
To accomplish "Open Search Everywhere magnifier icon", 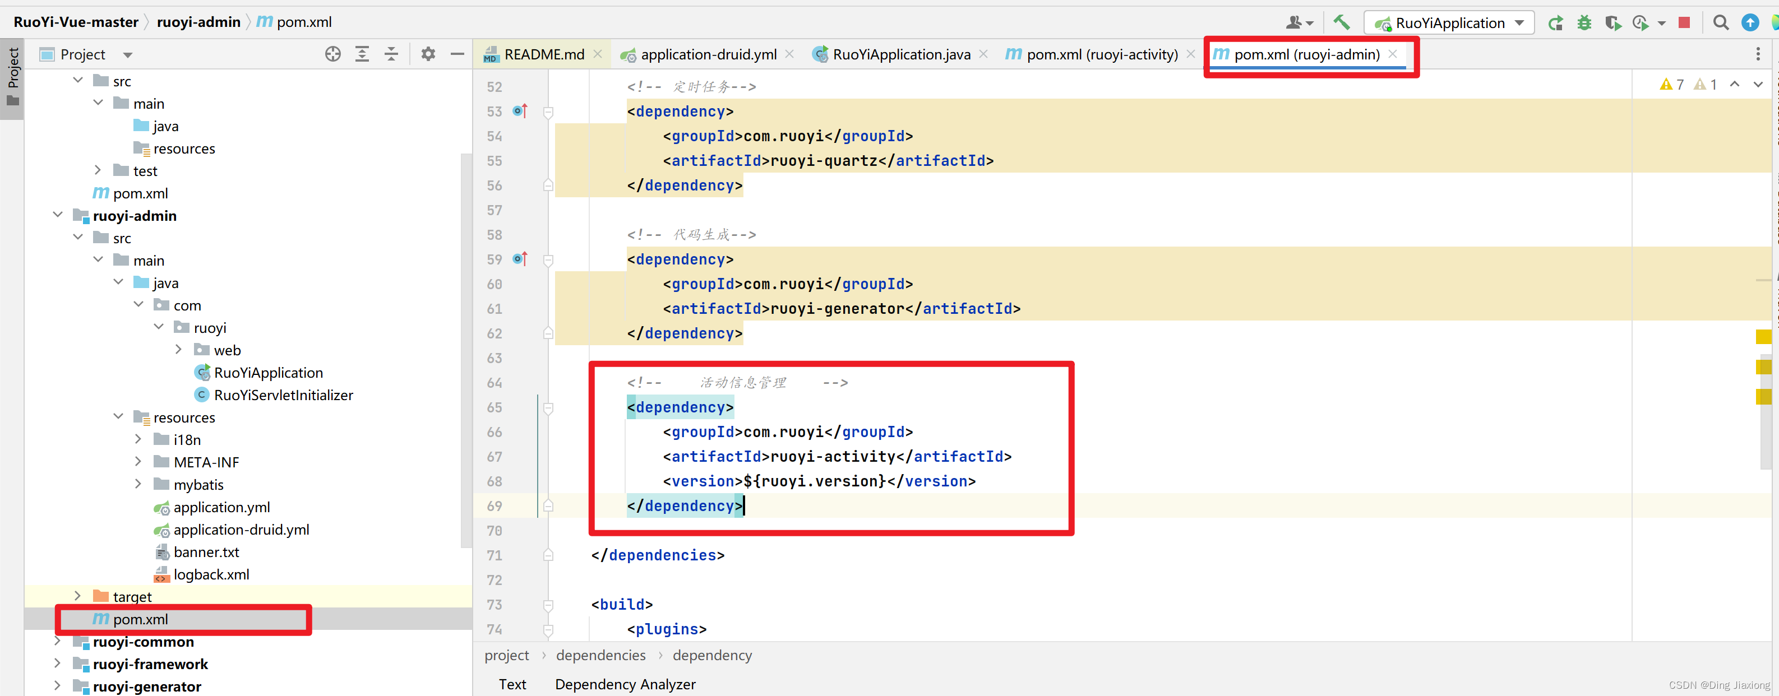I will [1720, 23].
